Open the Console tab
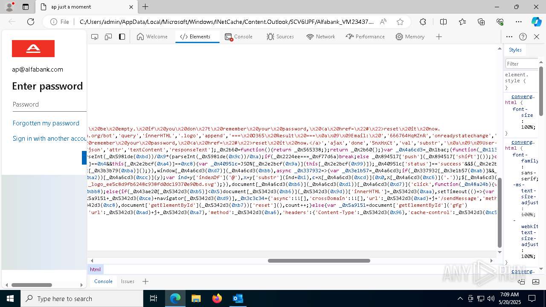The height and width of the screenshot is (307, 546). 239,37
